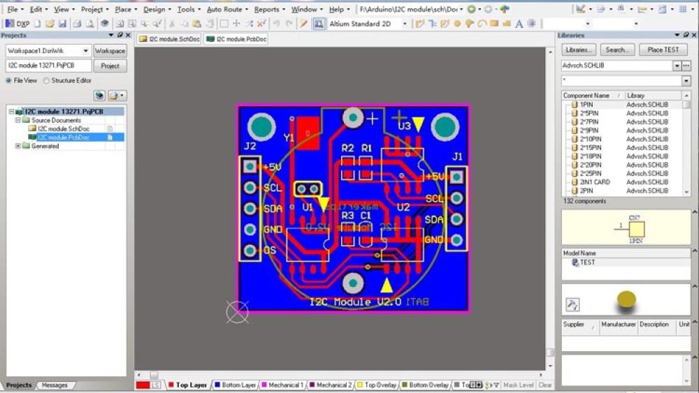Switch to Top Overlay layer tab
Viewport: 699px width, 393px height.
(377, 385)
